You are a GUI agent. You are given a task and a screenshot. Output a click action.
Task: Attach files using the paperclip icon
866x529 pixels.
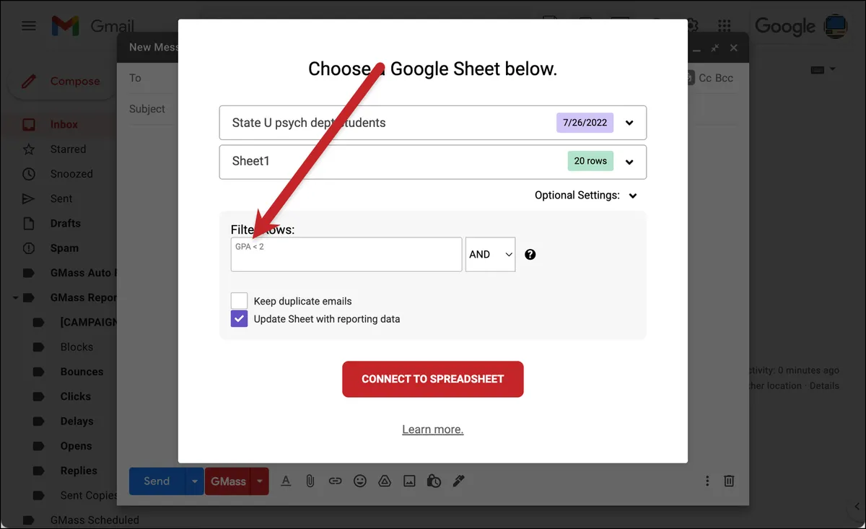click(310, 481)
